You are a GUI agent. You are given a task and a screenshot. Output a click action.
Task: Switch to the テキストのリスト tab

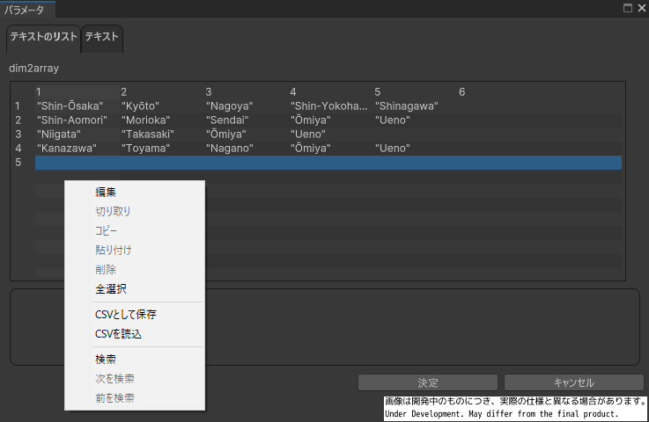[43, 39]
